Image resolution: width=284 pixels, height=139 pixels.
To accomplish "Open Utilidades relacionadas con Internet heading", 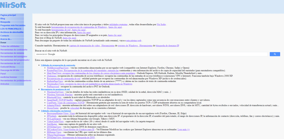I will pos(56,111).
